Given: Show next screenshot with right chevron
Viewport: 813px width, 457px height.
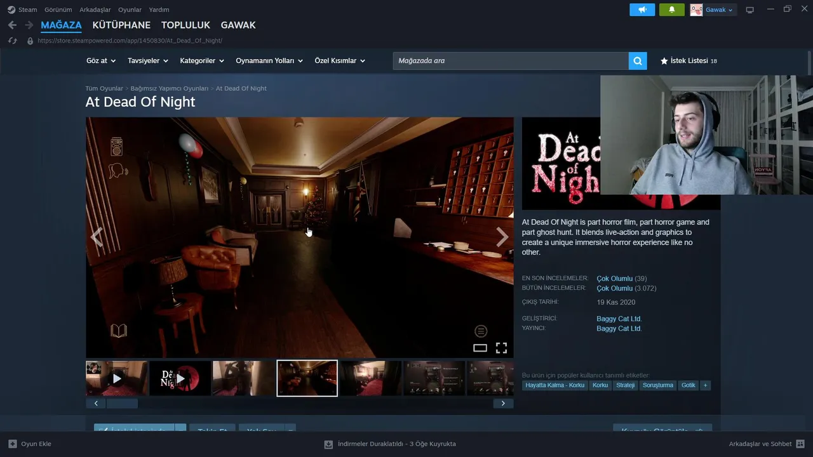Looking at the screenshot, I should 502,237.
